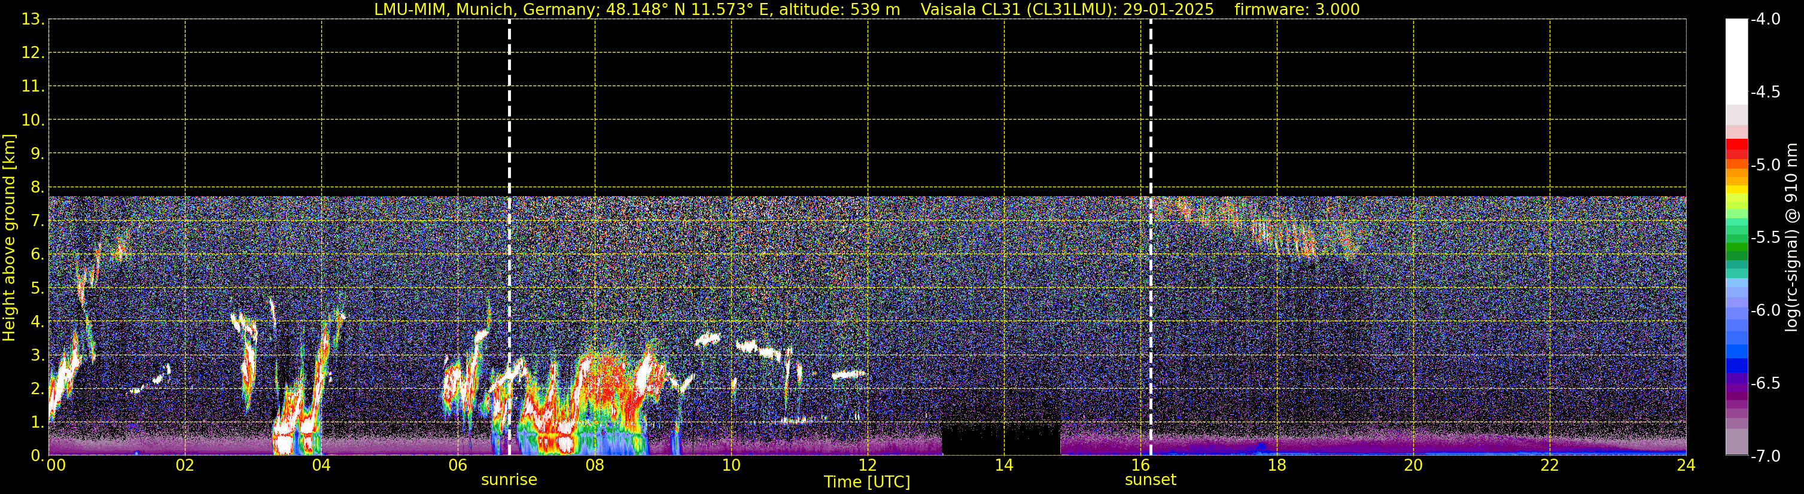Click the 1 tick label on the height axis

pyautogui.click(x=36, y=422)
